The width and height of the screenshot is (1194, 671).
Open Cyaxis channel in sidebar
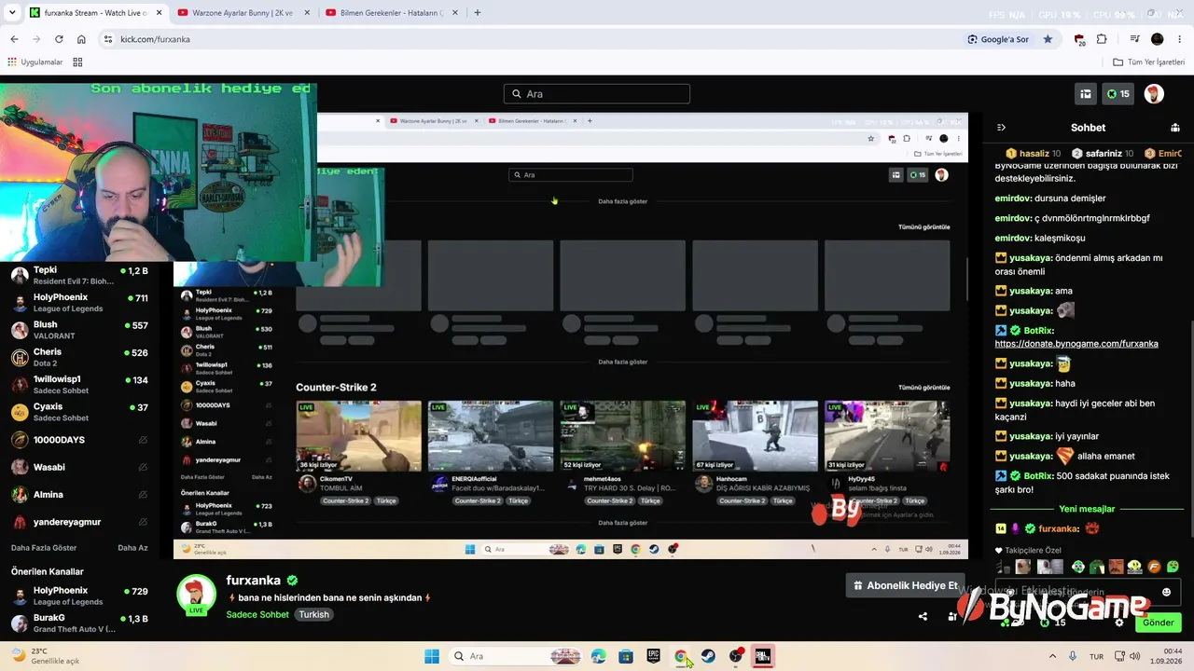point(79,412)
